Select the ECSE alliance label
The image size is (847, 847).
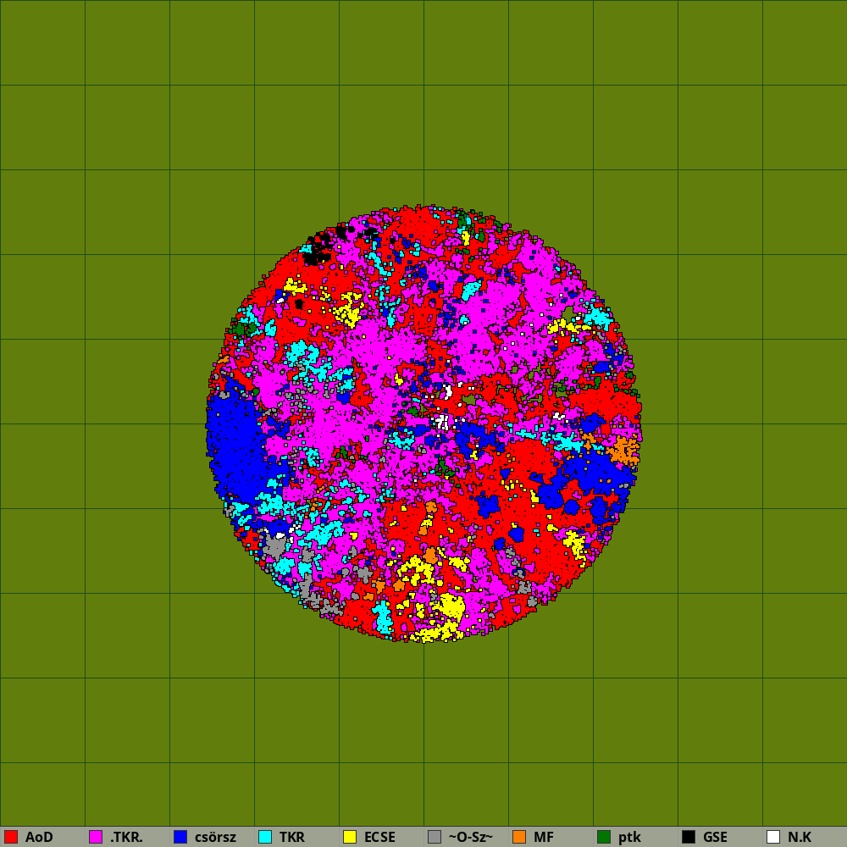pyautogui.click(x=379, y=837)
